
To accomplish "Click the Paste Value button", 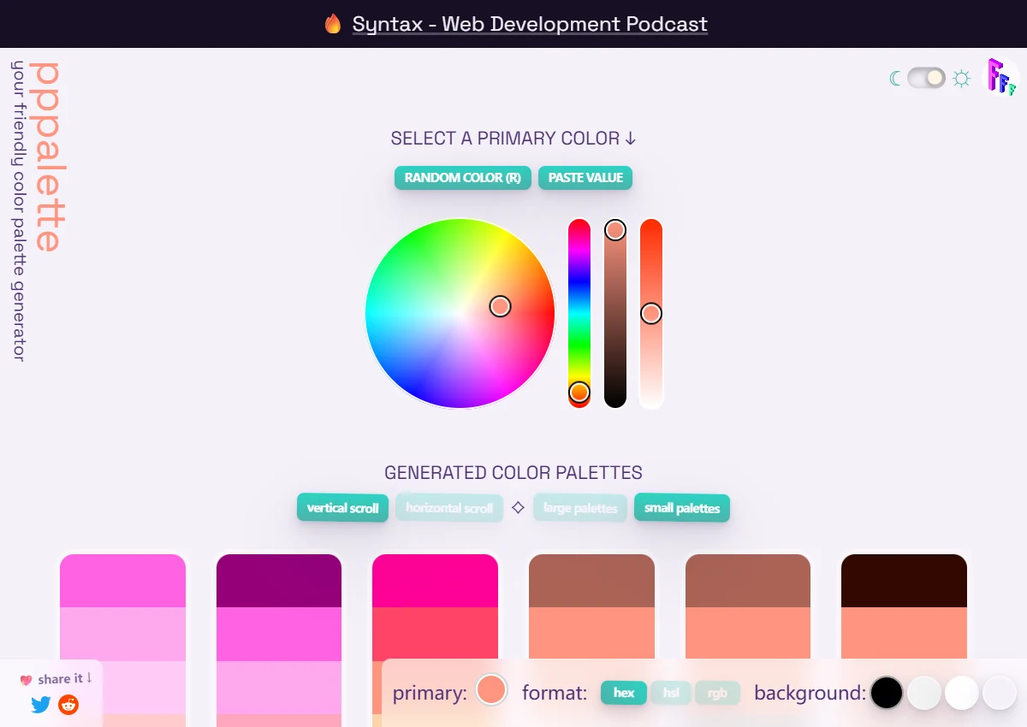I will (585, 178).
